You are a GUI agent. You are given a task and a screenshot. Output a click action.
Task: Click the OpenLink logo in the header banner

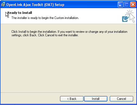click(125, 18)
